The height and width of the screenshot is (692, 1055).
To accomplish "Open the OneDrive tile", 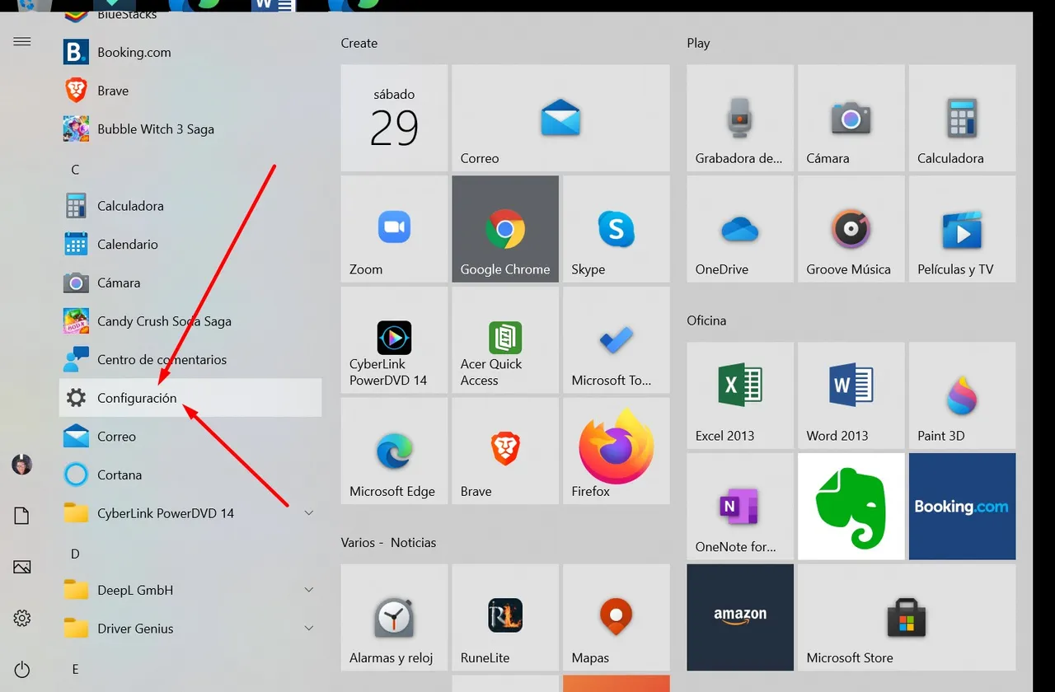I will 740,229.
